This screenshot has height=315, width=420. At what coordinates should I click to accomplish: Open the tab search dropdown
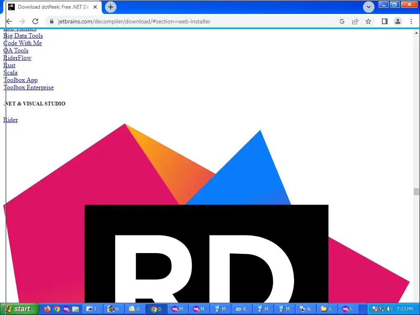[x=369, y=7]
